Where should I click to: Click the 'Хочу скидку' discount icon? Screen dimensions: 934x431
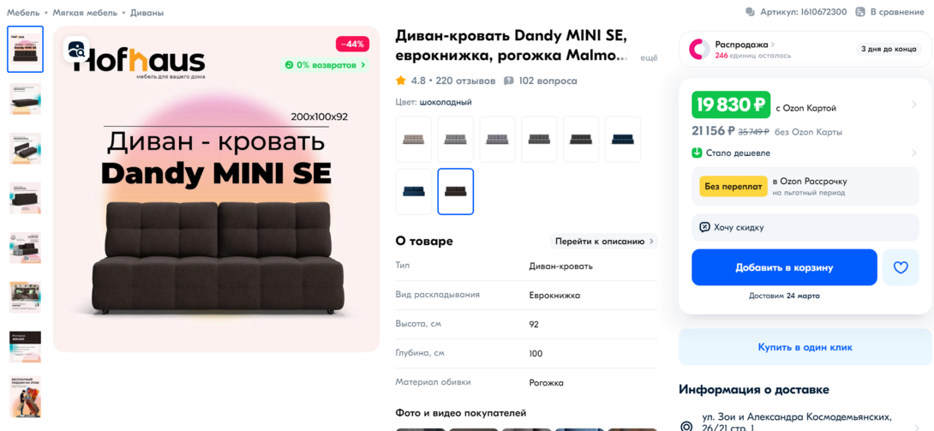click(704, 227)
